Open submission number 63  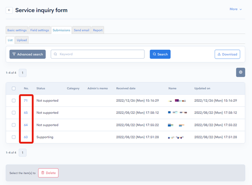[26, 137]
